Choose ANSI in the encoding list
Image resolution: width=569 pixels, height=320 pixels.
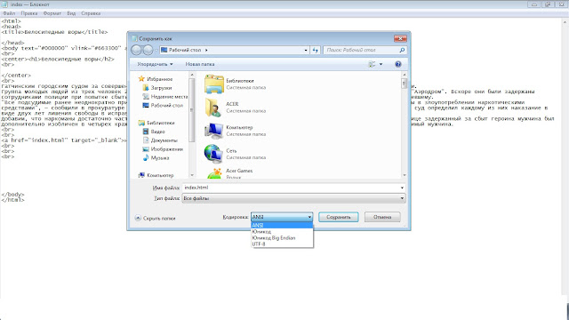tap(282, 225)
